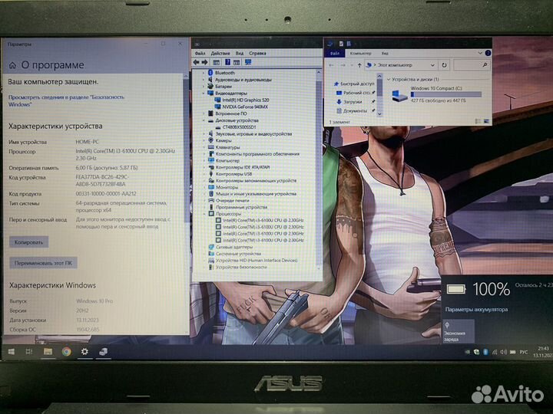The image size is (553, 414).
Task: Click Device Manager vertical scrollbar
Action: [x=319, y=171]
